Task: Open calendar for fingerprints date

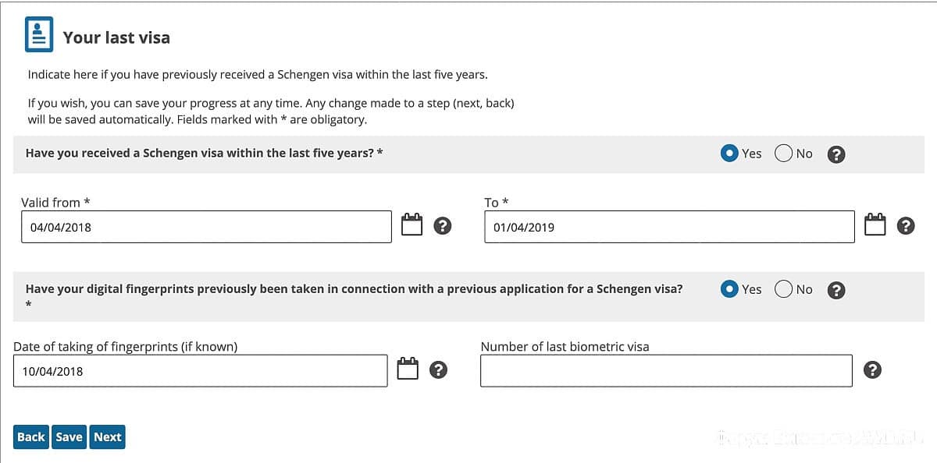Action: pyautogui.click(x=408, y=369)
